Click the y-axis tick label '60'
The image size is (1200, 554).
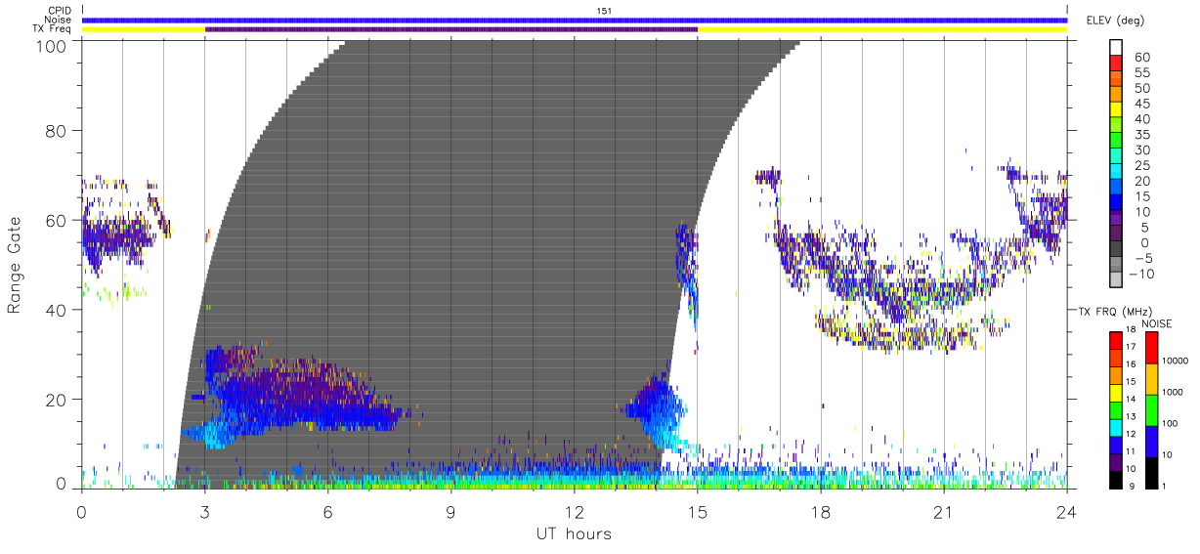tap(57, 221)
